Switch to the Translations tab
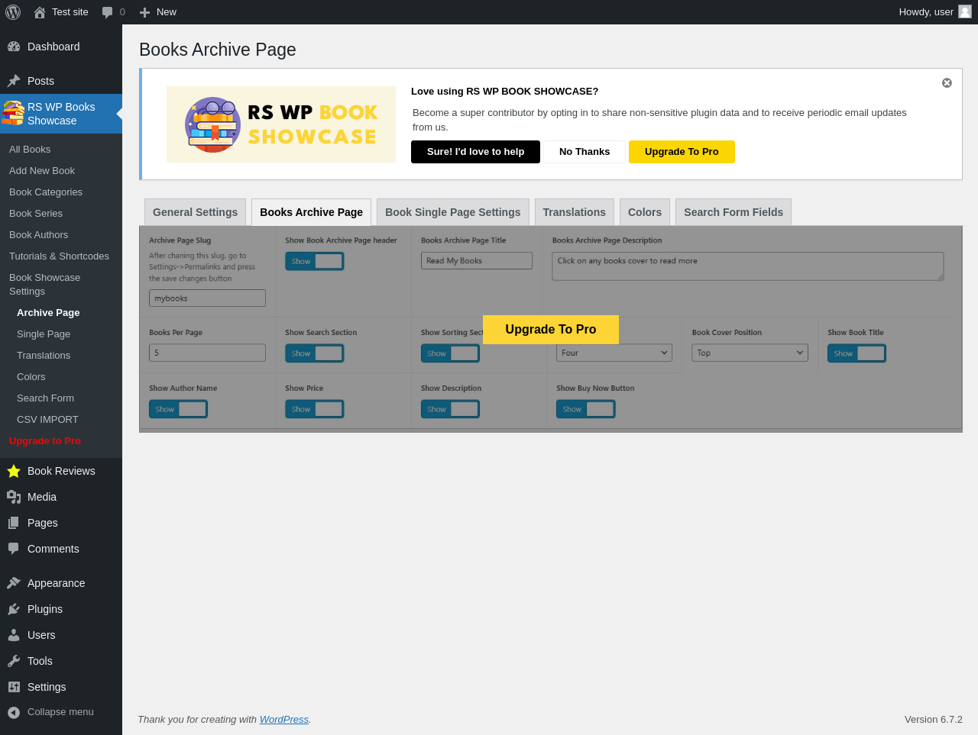This screenshot has width=978, height=735. (575, 212)
